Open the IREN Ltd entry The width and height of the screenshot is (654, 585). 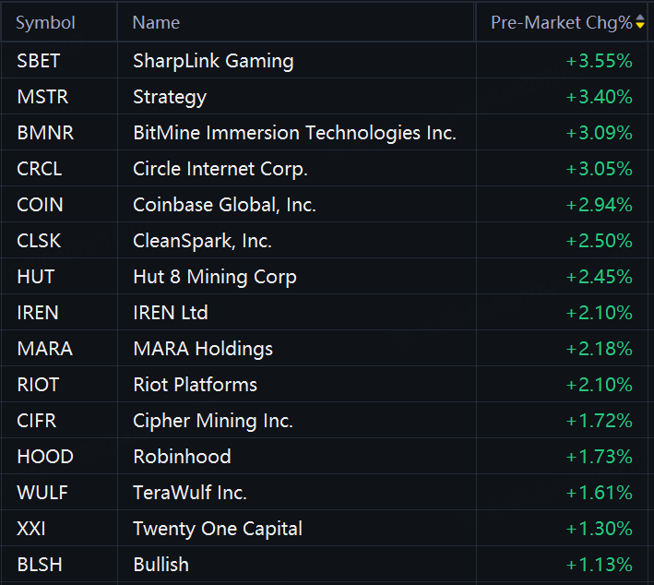click(x=171, y=313)
